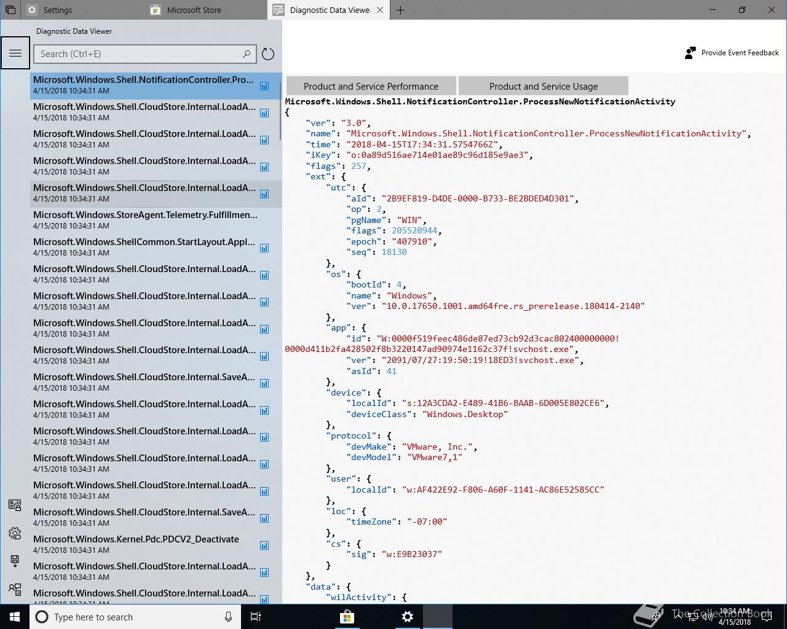This screenshot has height=629, width=787.
Task: Select the NotificationController.Pro... event row
Action: click(x=156, y=85)
